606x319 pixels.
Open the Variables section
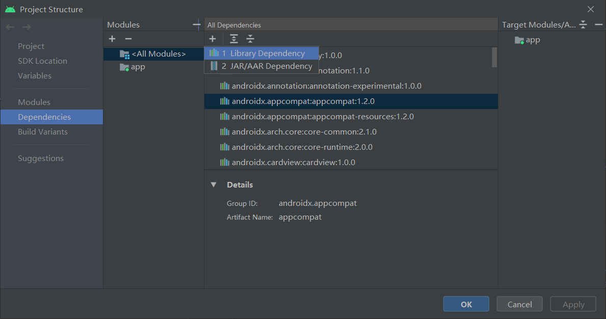(34, 76)
